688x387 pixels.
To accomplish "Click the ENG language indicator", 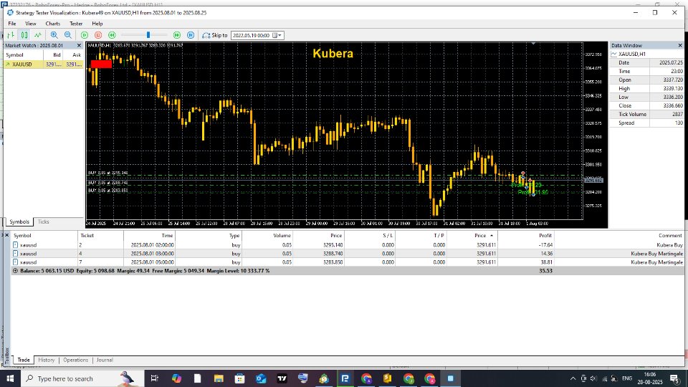I will click(x=627, y=378).
